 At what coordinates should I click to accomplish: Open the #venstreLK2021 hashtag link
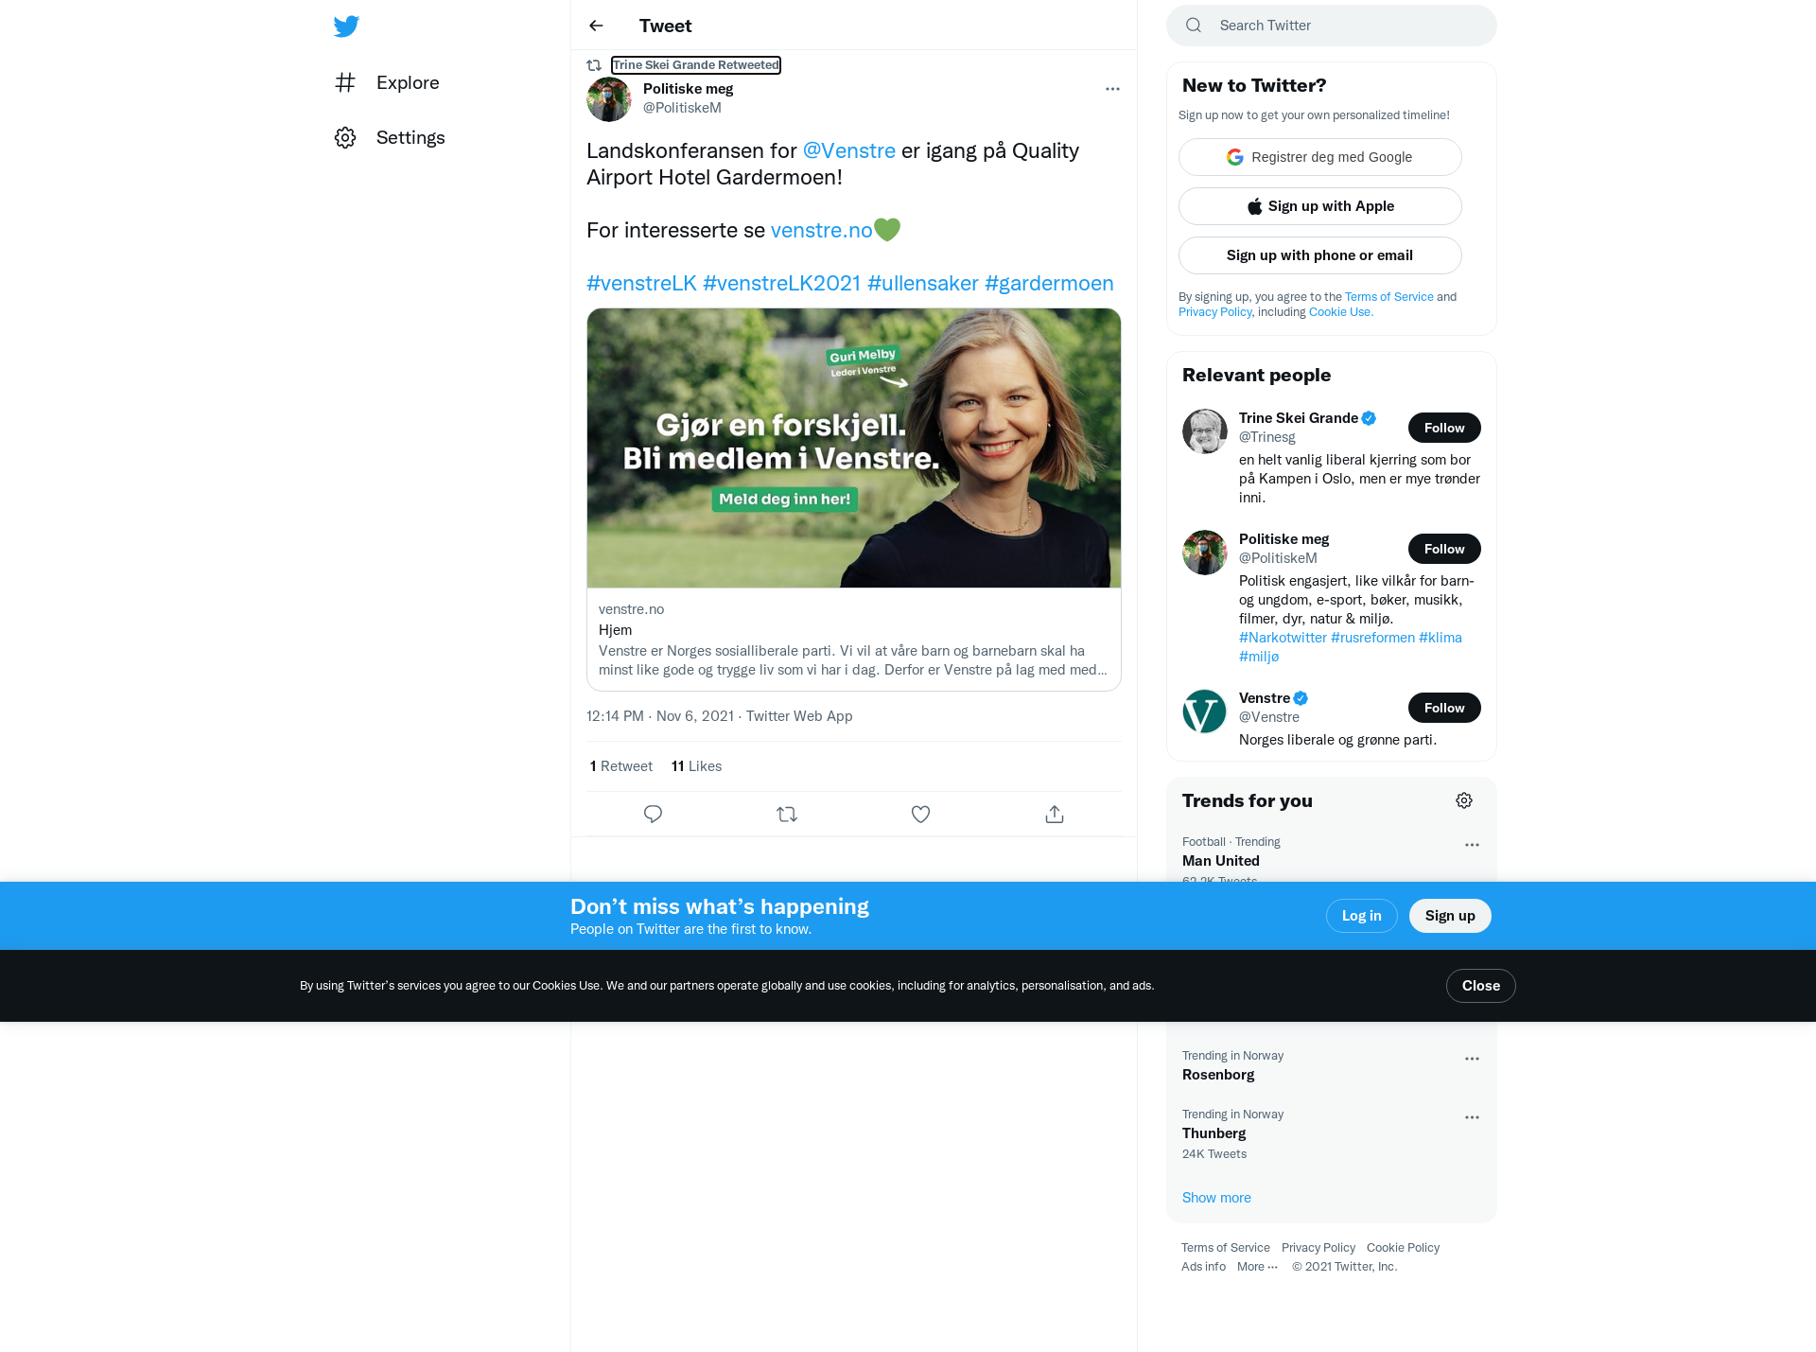[782, 283]
